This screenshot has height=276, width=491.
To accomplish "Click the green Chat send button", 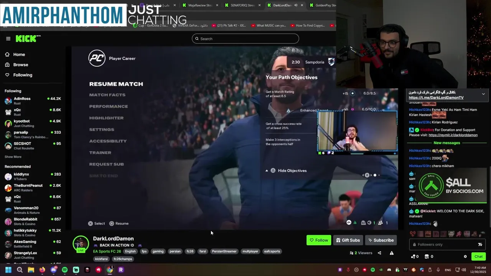I will tap(478, 256).
